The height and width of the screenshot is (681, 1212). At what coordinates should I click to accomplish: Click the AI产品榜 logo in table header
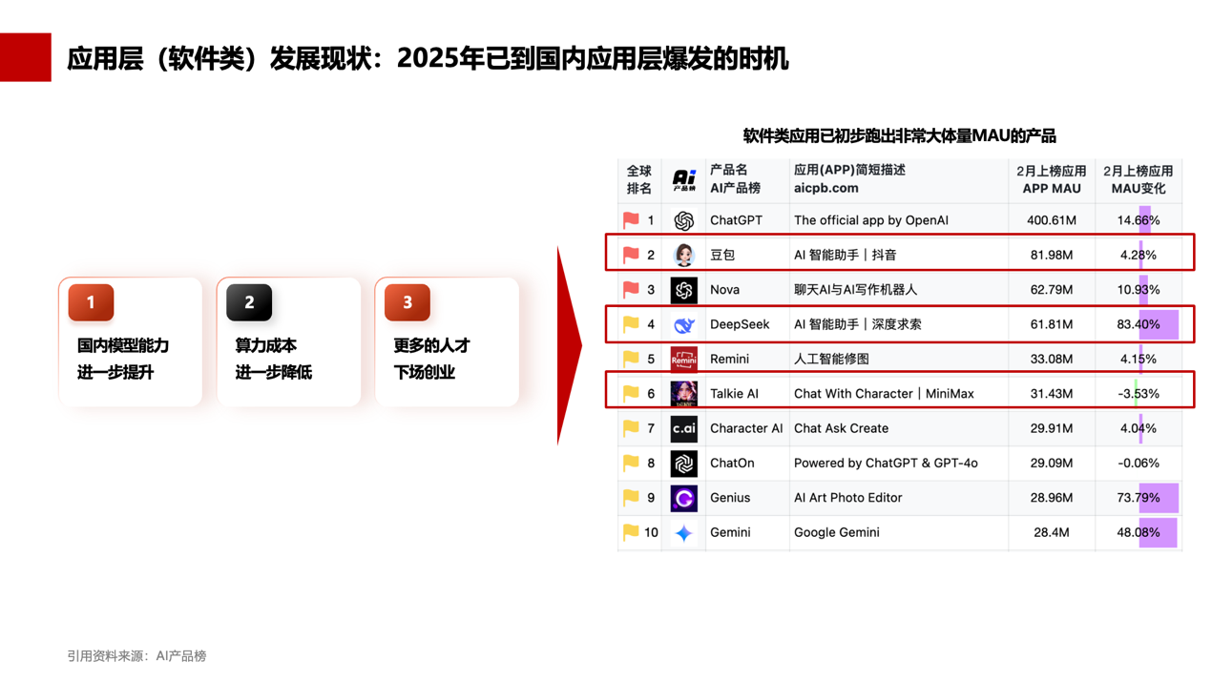683,180
